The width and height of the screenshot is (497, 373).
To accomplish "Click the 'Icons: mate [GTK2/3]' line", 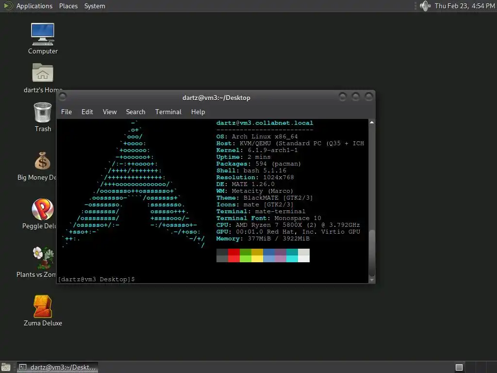I will pyautogui.click(x=255, y=204).
